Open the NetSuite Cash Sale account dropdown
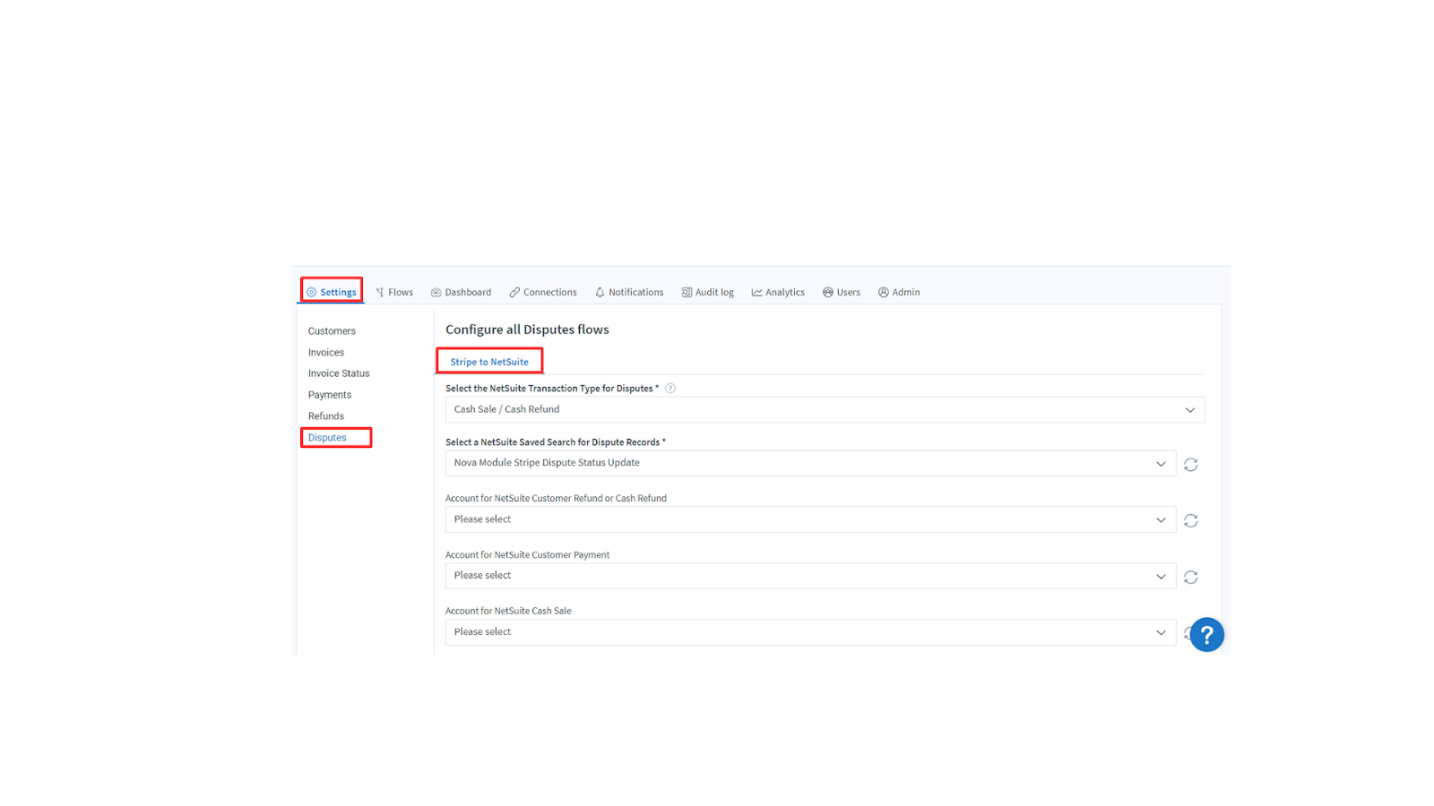 810,632
